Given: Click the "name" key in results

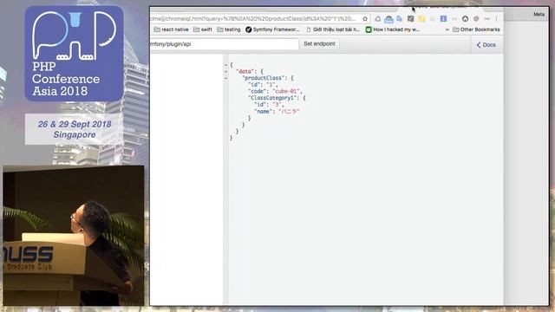Looking at the screenshot, I should point(264,112).
